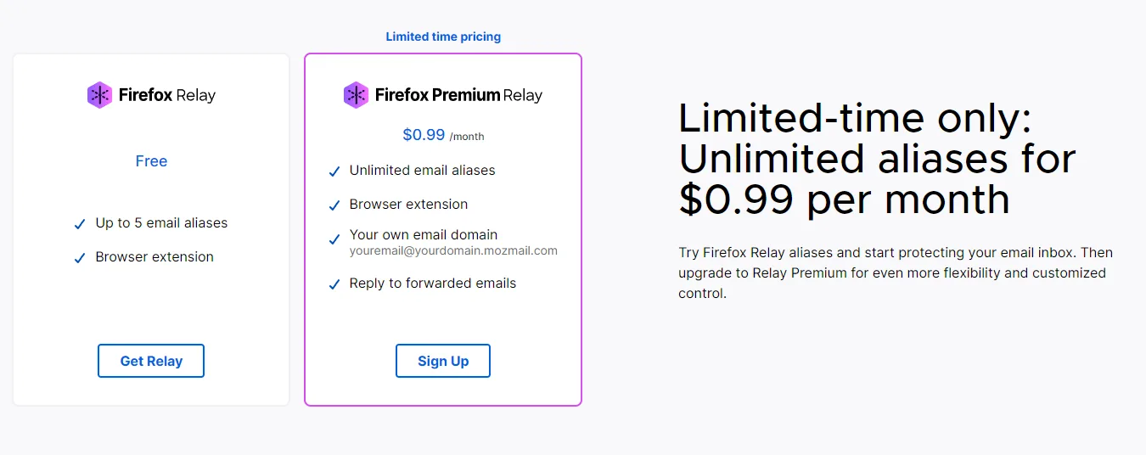Click the $0.99 /month price
The width and height of the screenshot is (1146, 455).
(x=442, y=135)
